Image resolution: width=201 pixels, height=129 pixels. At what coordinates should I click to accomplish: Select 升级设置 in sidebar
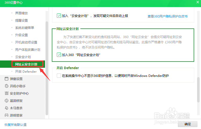point(21,35)
